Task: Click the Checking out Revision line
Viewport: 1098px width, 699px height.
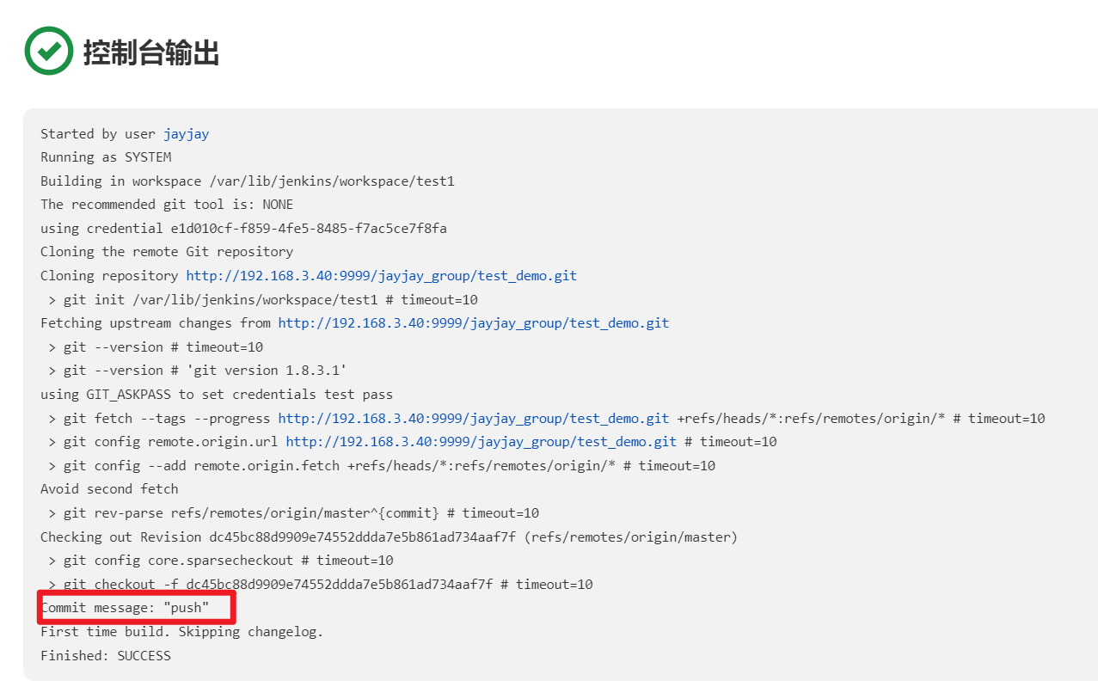Action: pyautogui.click(x=389, y=537)
